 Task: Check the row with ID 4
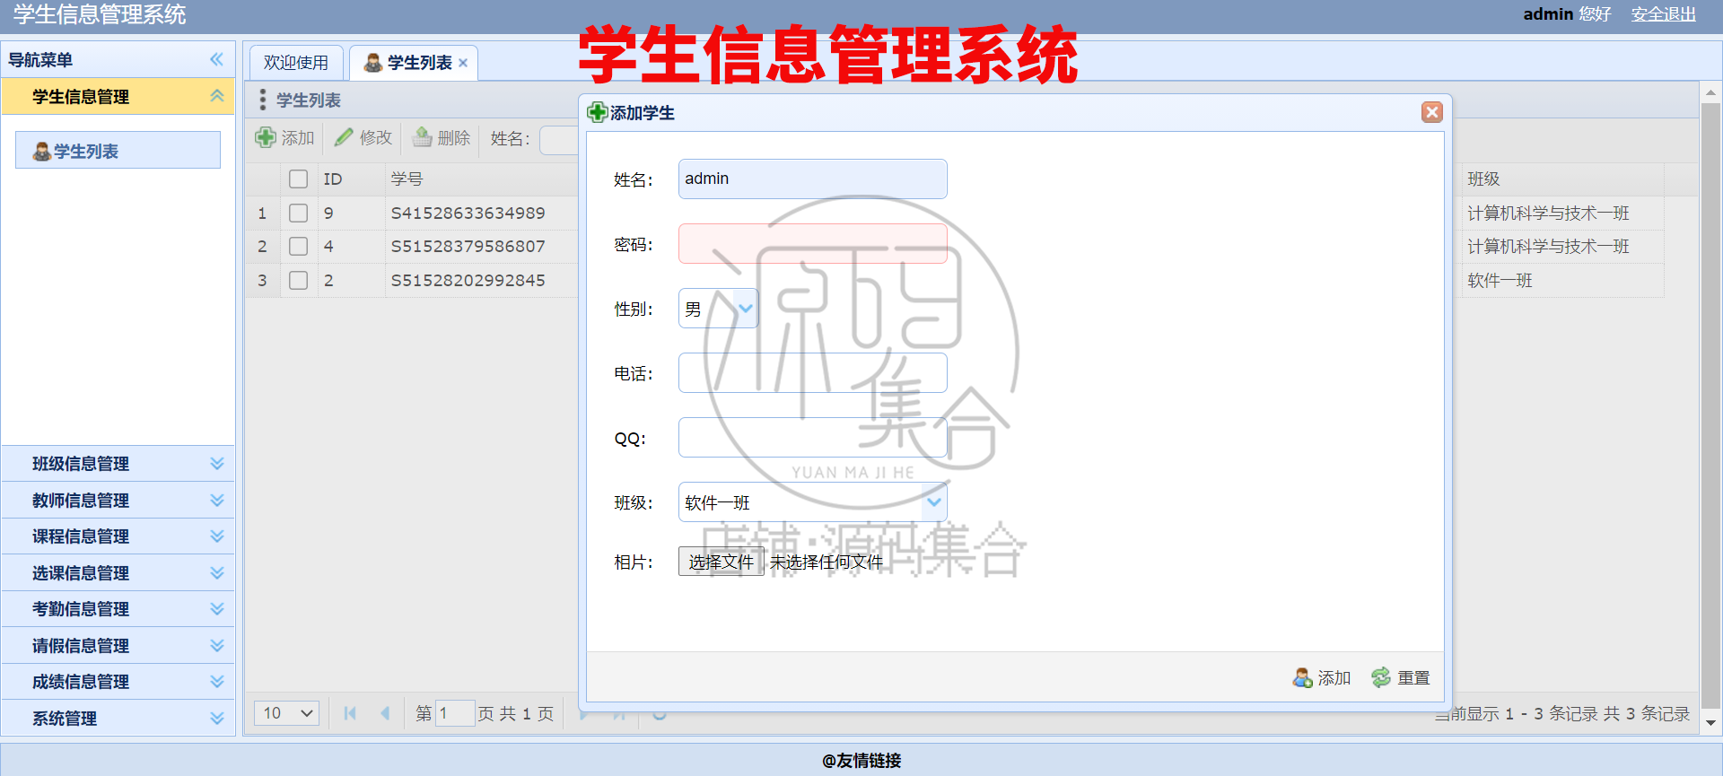(299, 246)
